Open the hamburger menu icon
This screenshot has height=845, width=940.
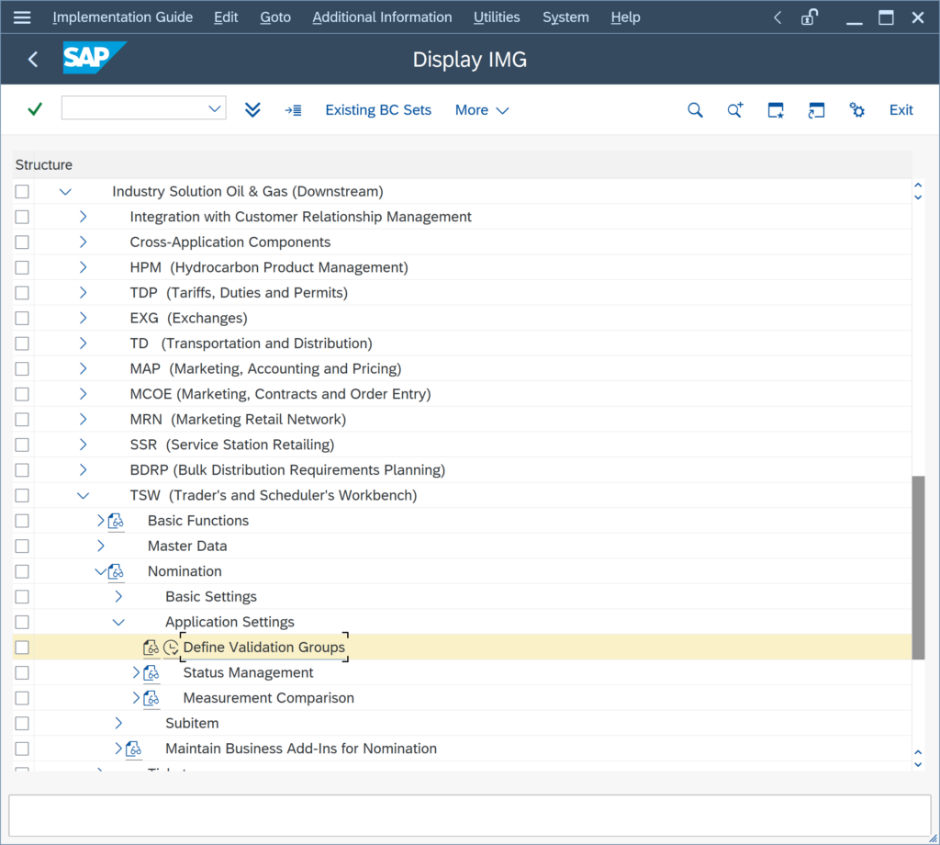point(22,17)
